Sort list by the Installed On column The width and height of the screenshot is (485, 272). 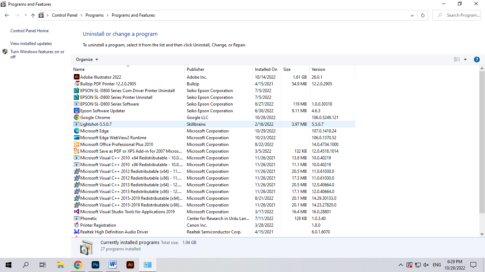tap(267, 69)
